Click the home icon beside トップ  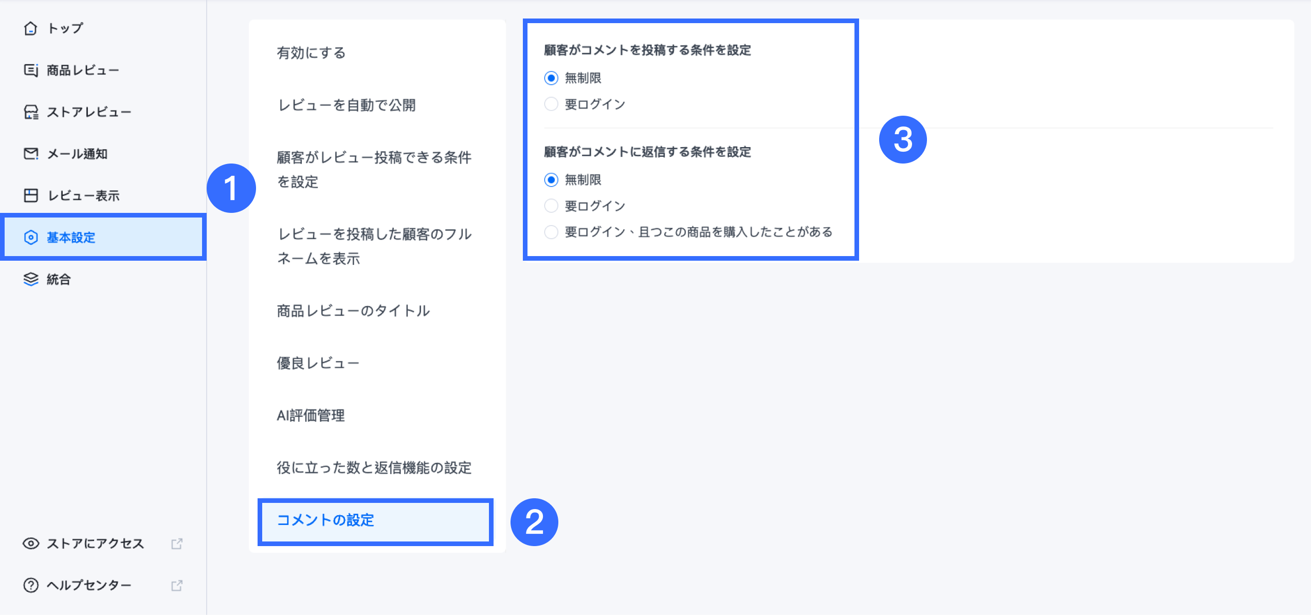31,28
